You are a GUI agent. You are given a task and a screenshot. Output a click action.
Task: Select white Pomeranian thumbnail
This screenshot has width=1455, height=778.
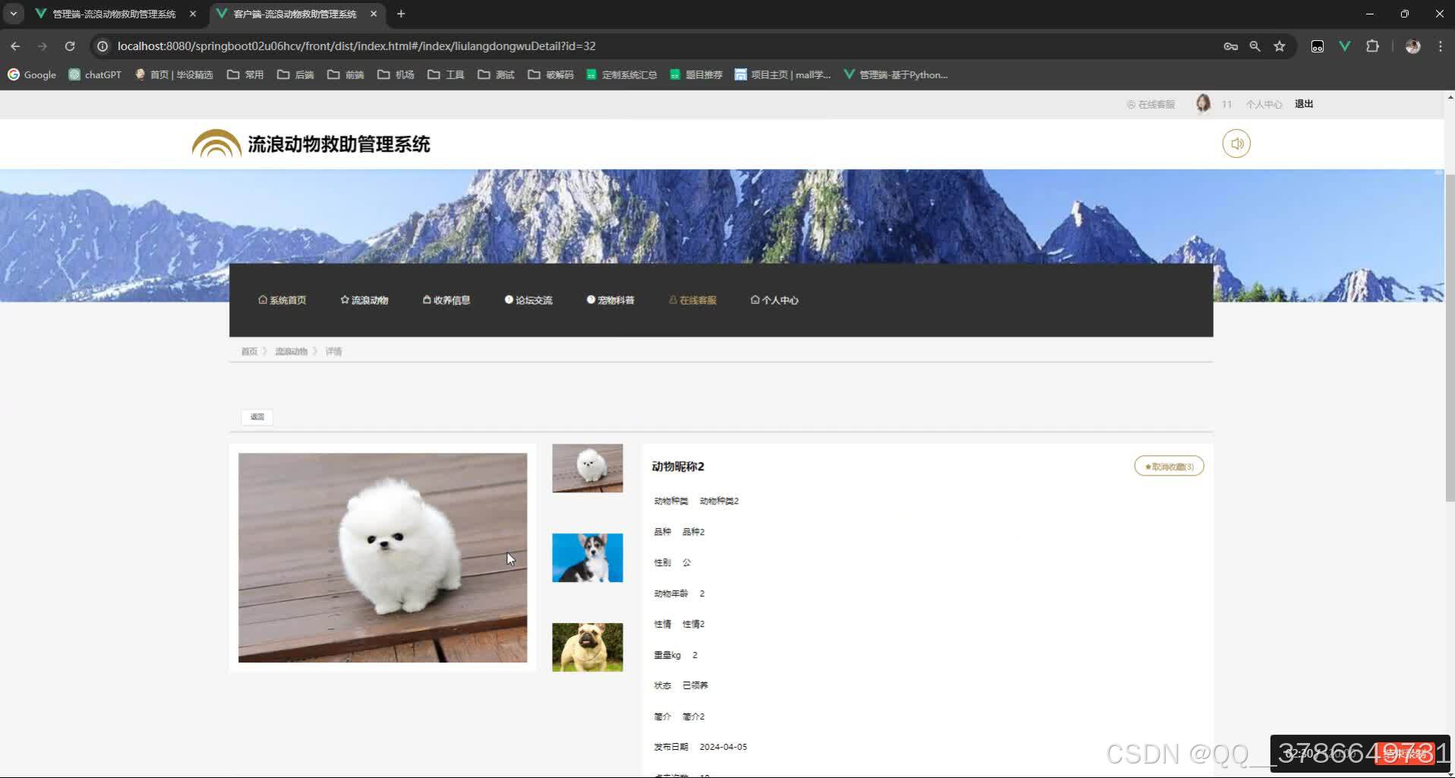587,468
